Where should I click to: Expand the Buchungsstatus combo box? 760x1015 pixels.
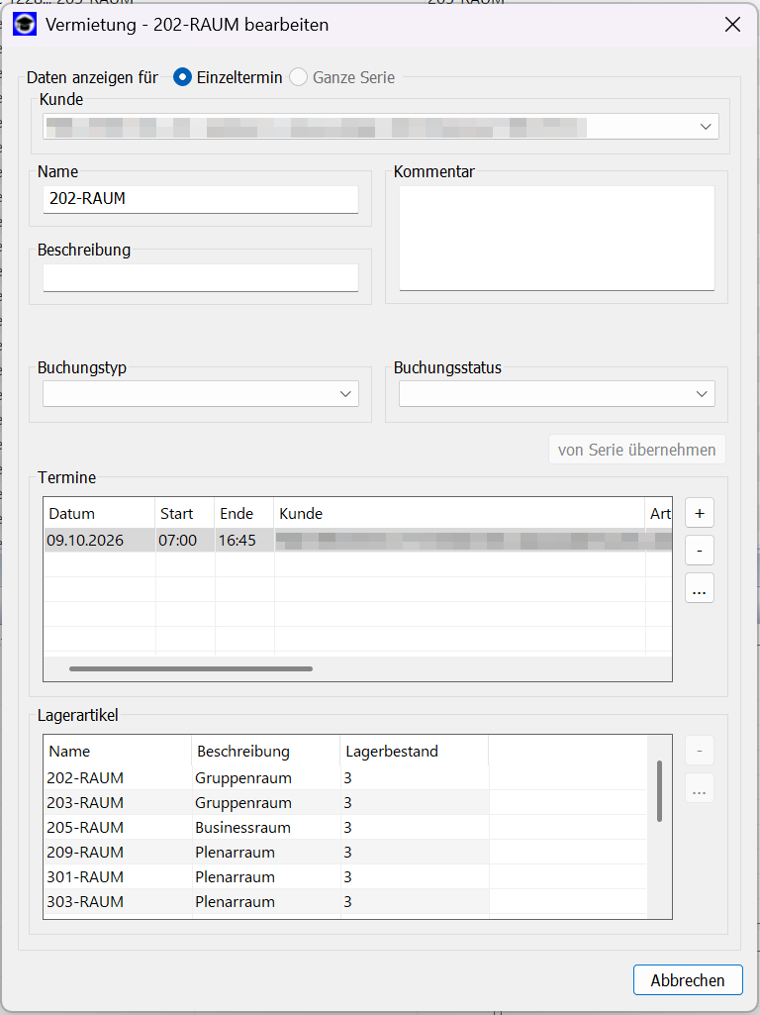click(x=557, y=393)
